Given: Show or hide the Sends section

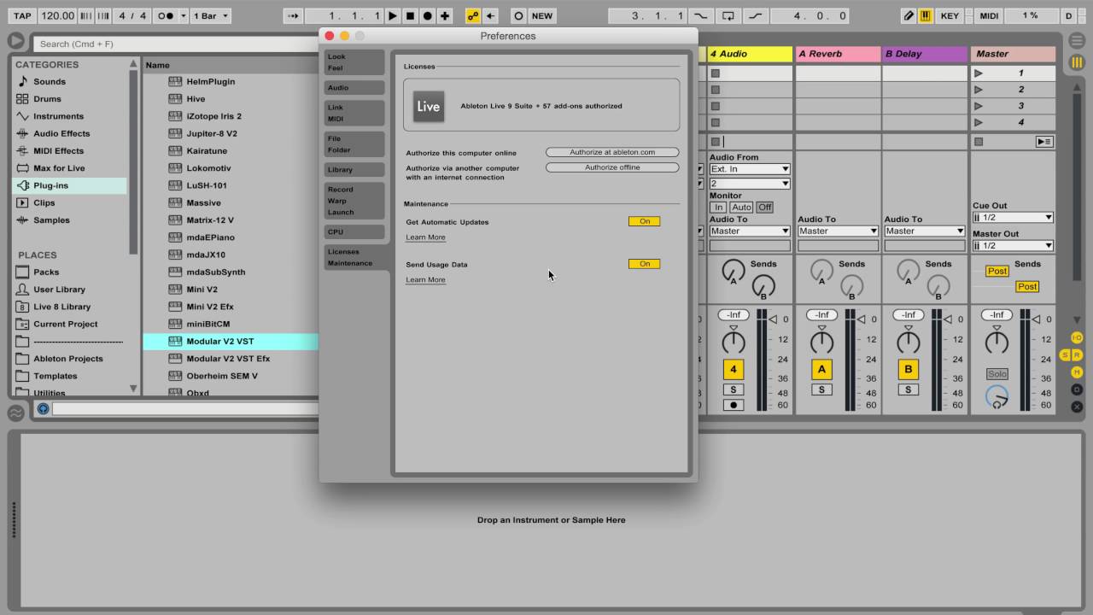Looking at the screenshot, I should pyautogui.click(x=1066, y=355).
